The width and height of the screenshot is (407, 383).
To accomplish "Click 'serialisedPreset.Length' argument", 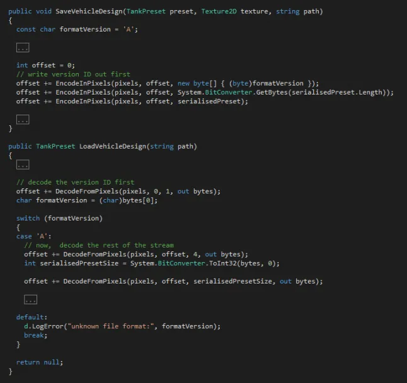I will pos(336,93).
